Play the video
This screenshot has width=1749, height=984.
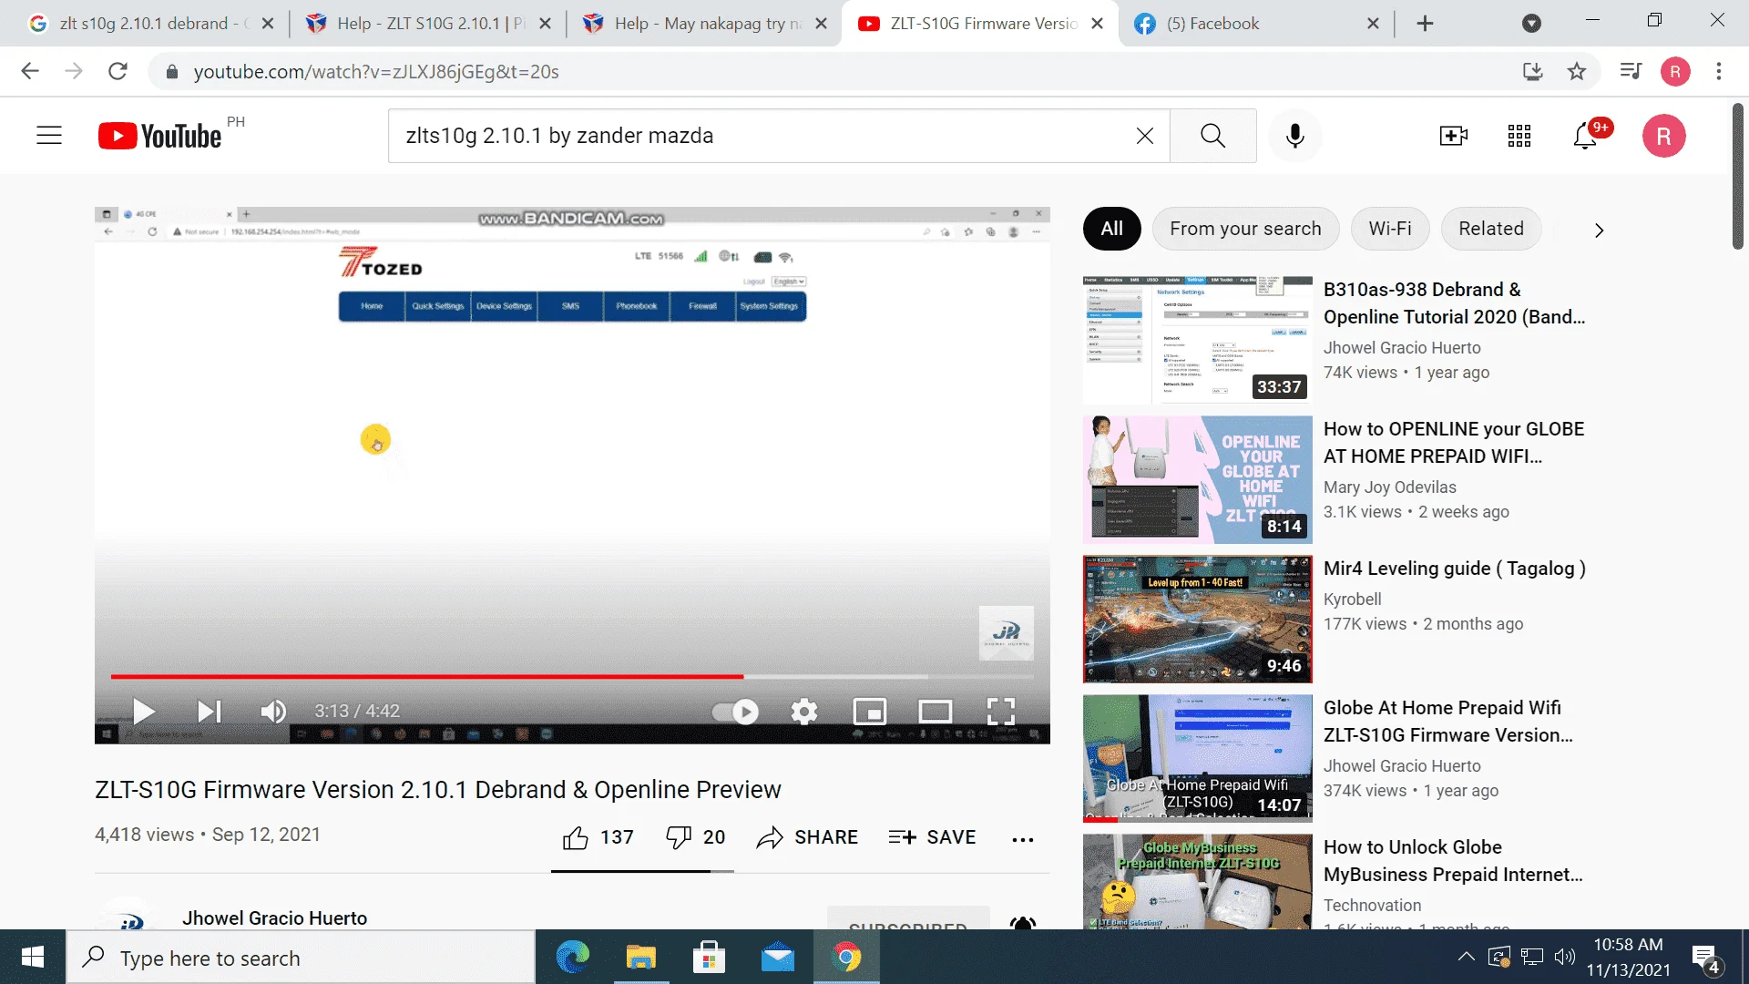pyautogui.click(x=143, y=711)
